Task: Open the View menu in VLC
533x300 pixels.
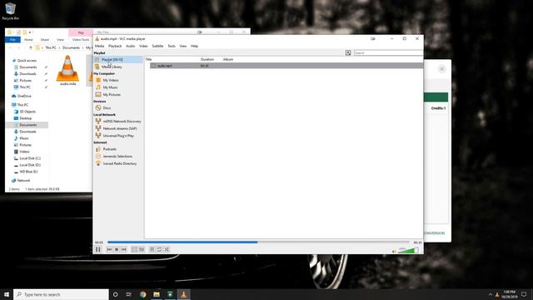Action: [183, 46]
